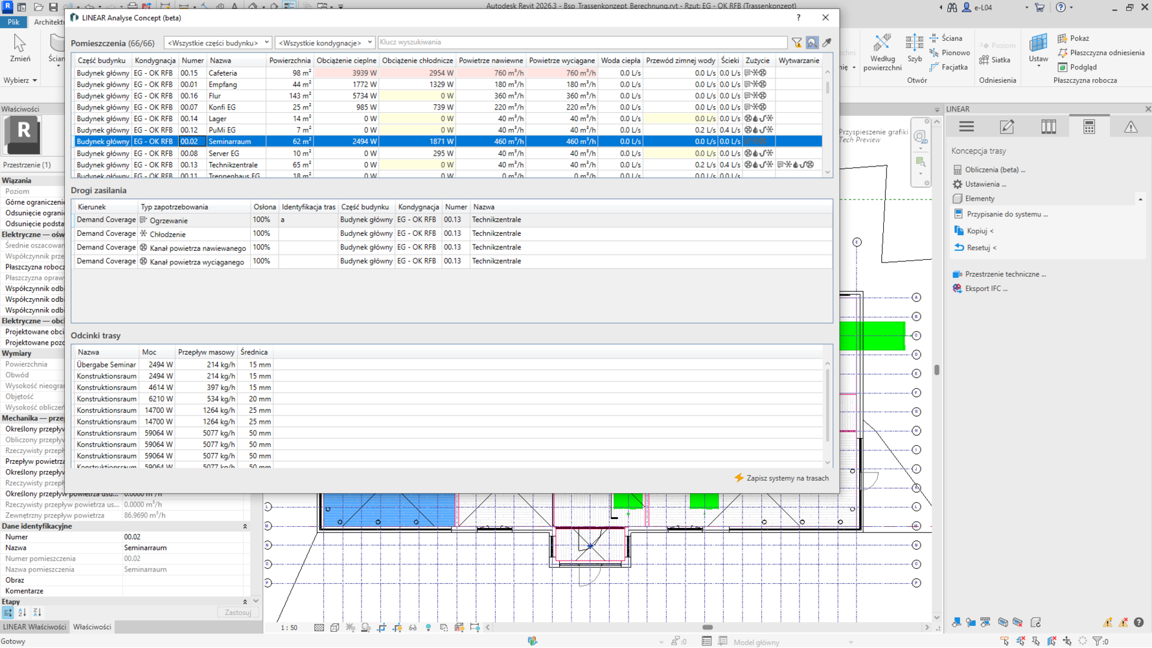Open the building parts filter dropdown
This screenshot has width=1152, height=648.
click(217, 43)
